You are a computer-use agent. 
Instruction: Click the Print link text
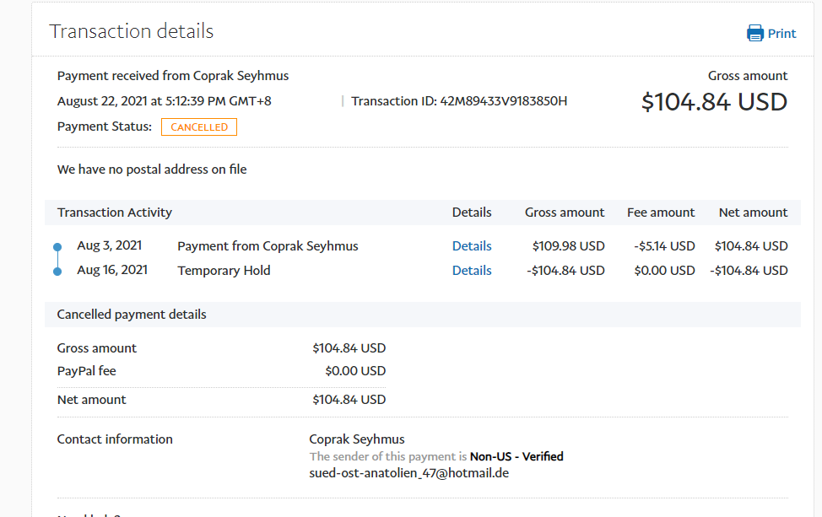[781, 34]
